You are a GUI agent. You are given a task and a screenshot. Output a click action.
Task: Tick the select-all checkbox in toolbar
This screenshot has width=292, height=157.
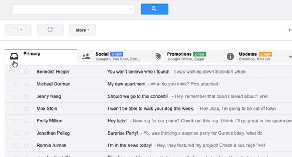(15, 30)
